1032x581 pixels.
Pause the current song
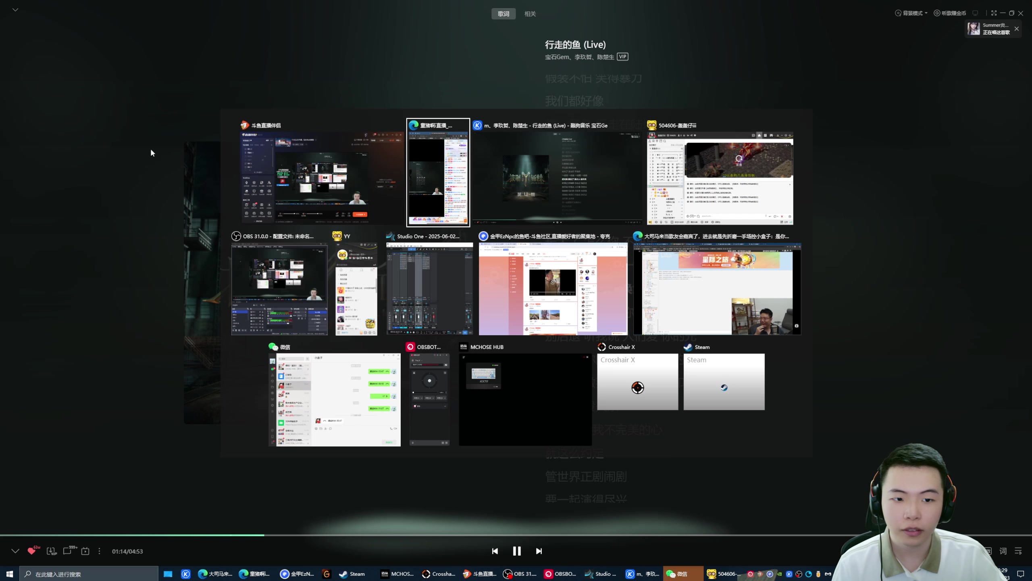517,551
